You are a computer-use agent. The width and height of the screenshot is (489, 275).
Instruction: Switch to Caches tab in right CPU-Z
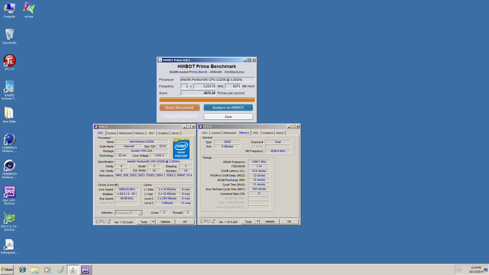216,133
